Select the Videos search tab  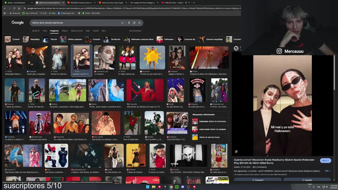point(65,31)
